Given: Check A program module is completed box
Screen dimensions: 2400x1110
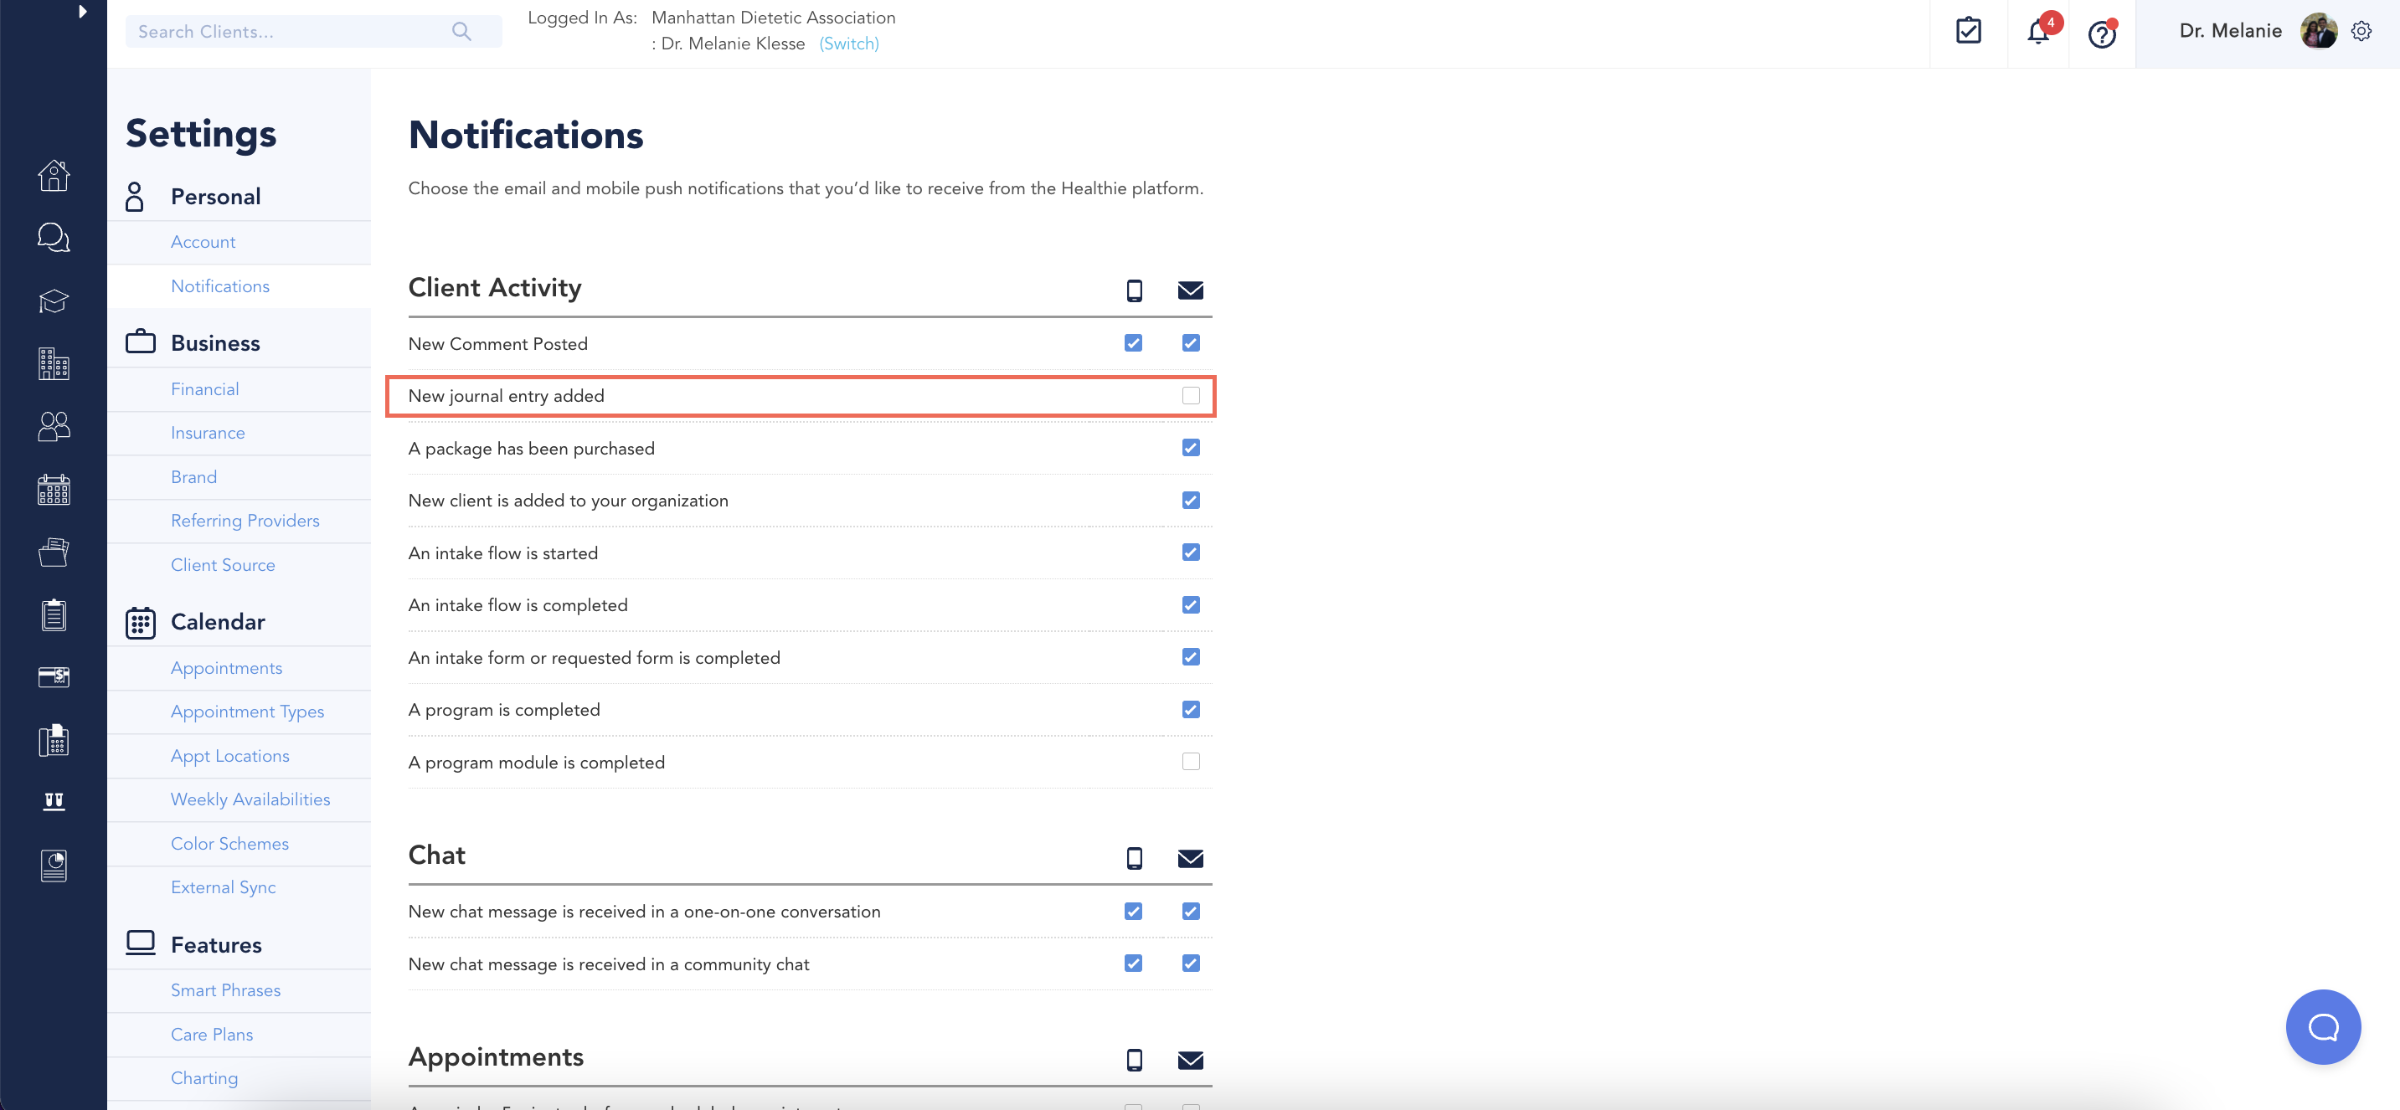Looking at the screenshot, I should [x=1191, y=762].
